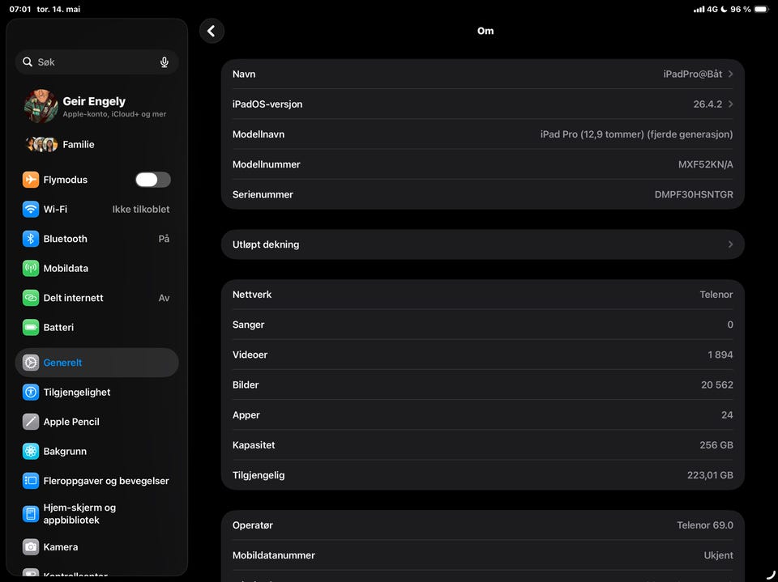The width and height of the screenshot is (778, 582).
Task: Tap the Bluetooth icon
Action: [31, 239]
